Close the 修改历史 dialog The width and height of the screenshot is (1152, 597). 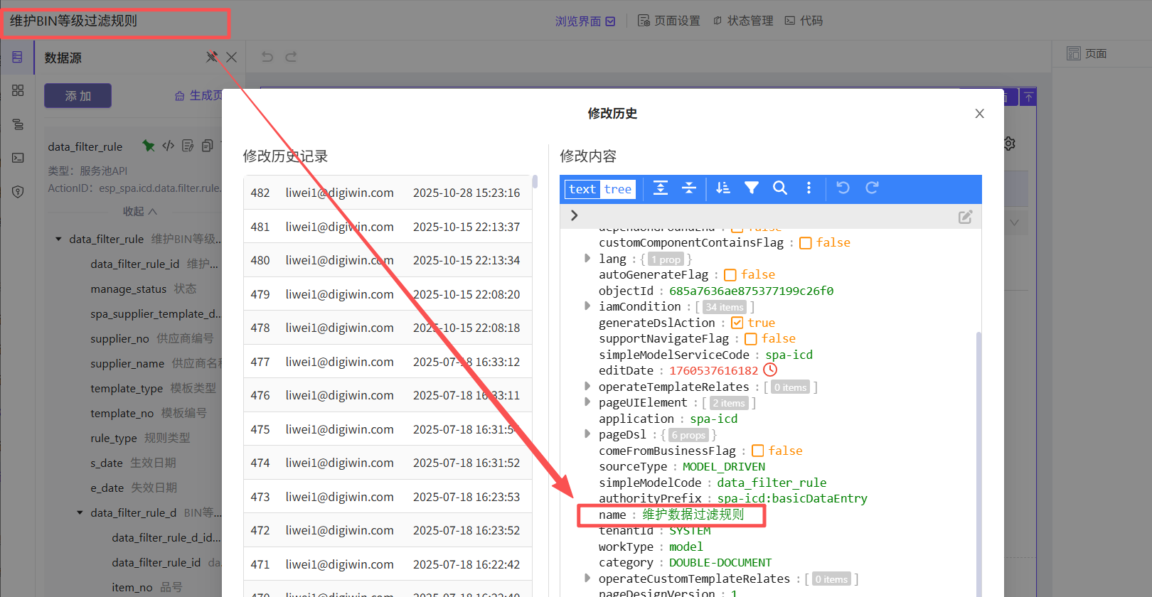[979, 114]
